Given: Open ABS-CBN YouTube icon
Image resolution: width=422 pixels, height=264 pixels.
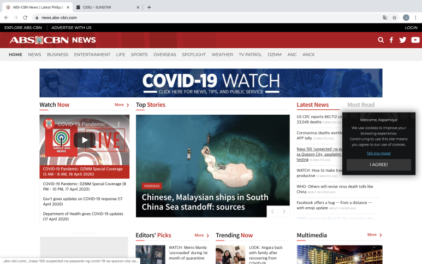Looking at the screenshot, I should pyautogui.click(x=415, y=40).
